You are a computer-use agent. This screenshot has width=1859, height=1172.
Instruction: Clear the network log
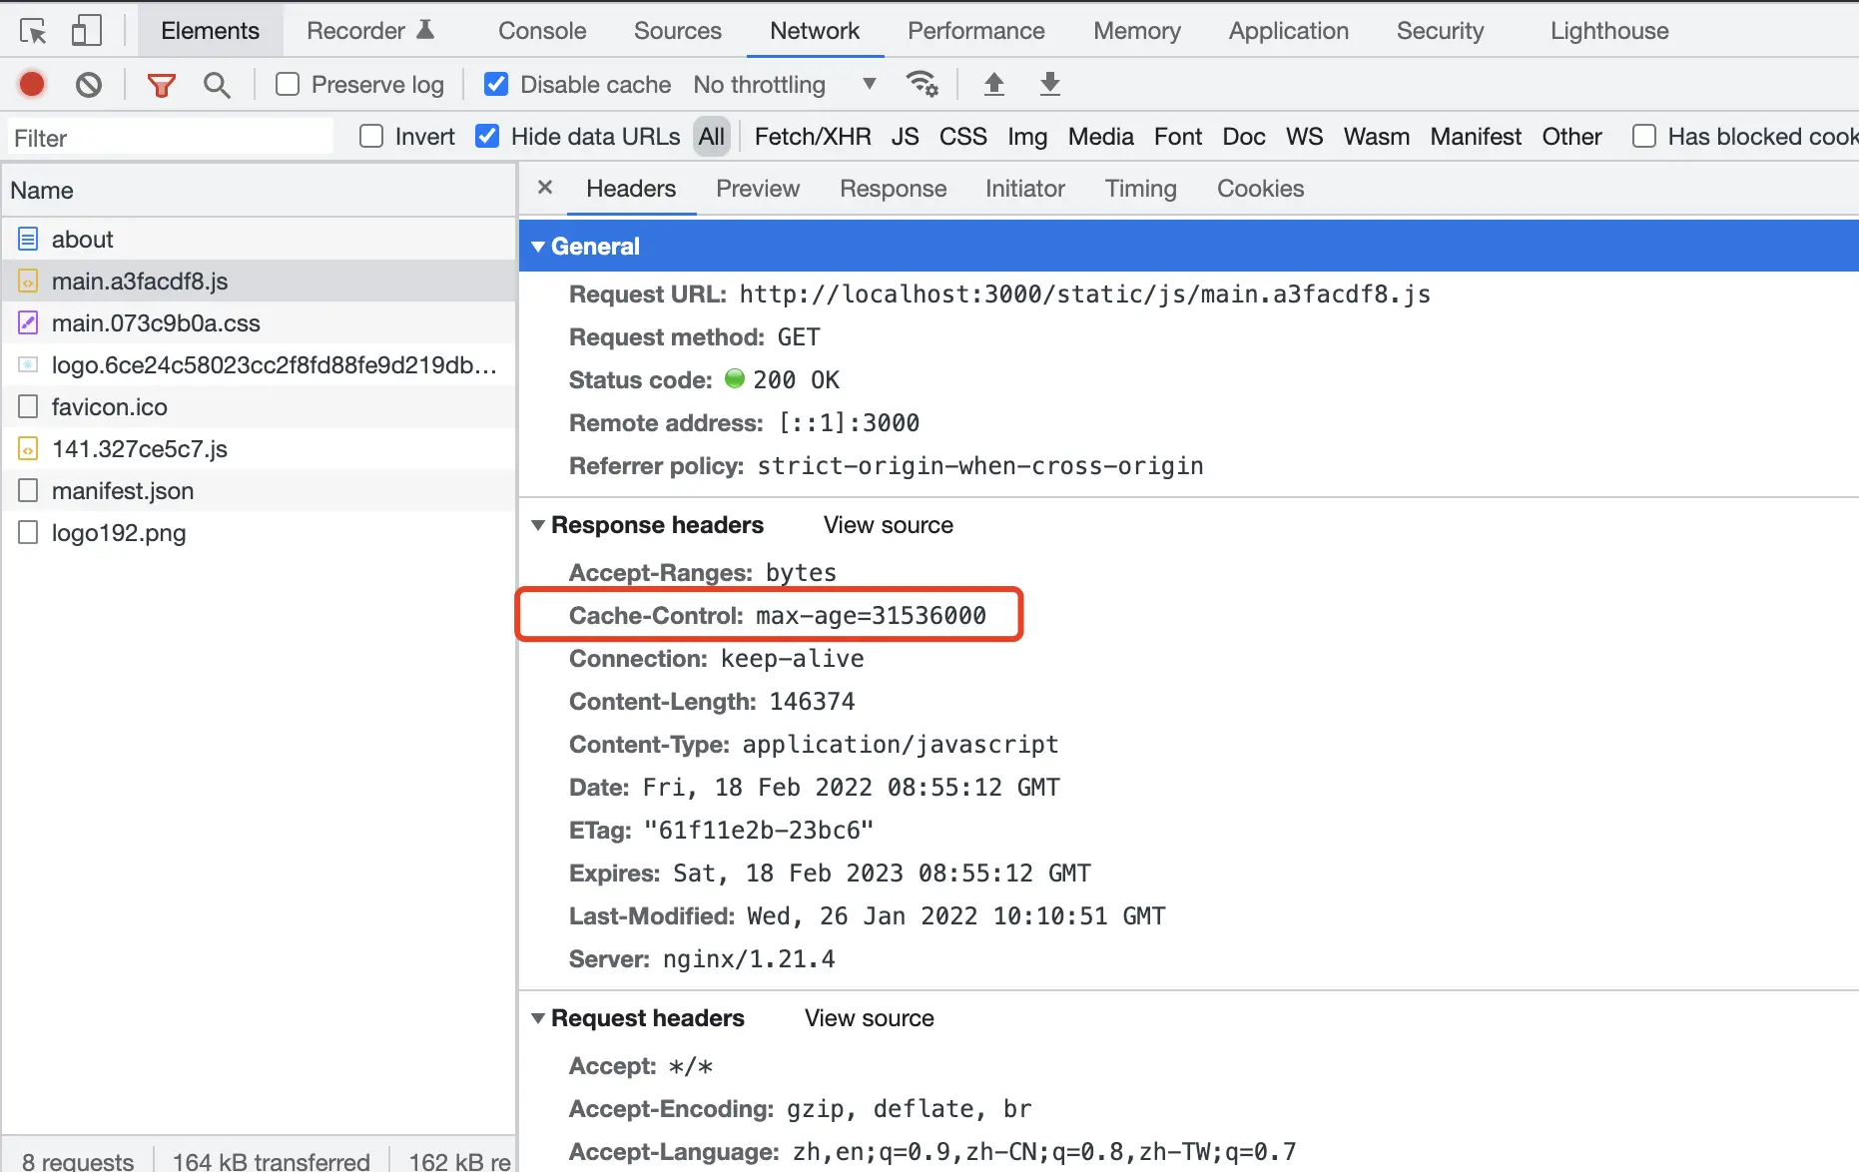pos(89,85)
